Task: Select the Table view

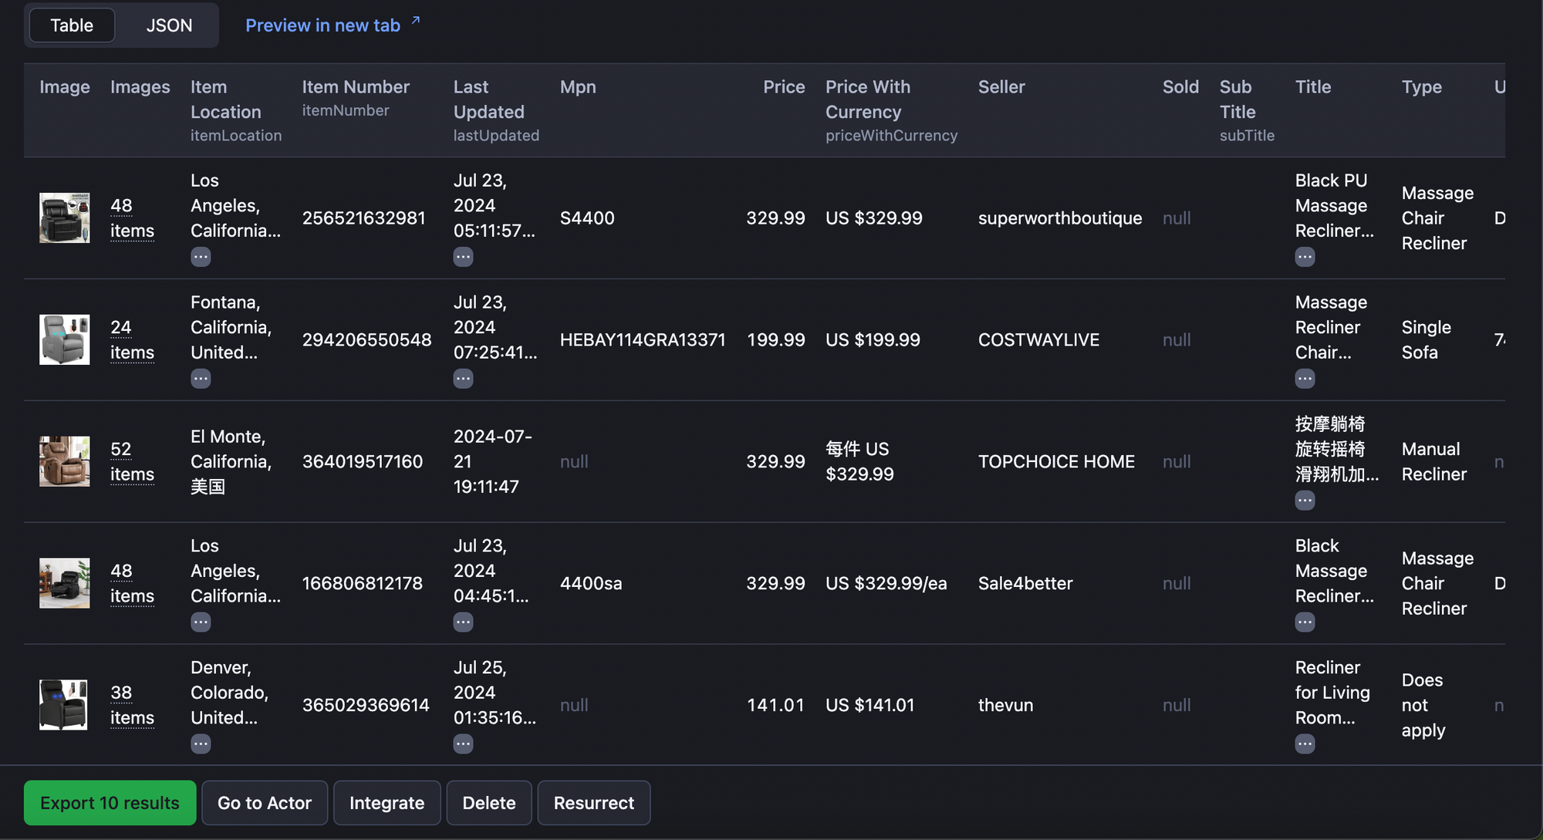Action: click(71, 25)
